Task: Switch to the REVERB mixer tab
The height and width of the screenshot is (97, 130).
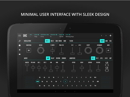Action: 58,58
